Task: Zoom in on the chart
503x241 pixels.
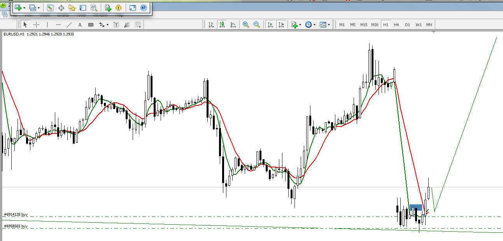Action: (246, 25)
